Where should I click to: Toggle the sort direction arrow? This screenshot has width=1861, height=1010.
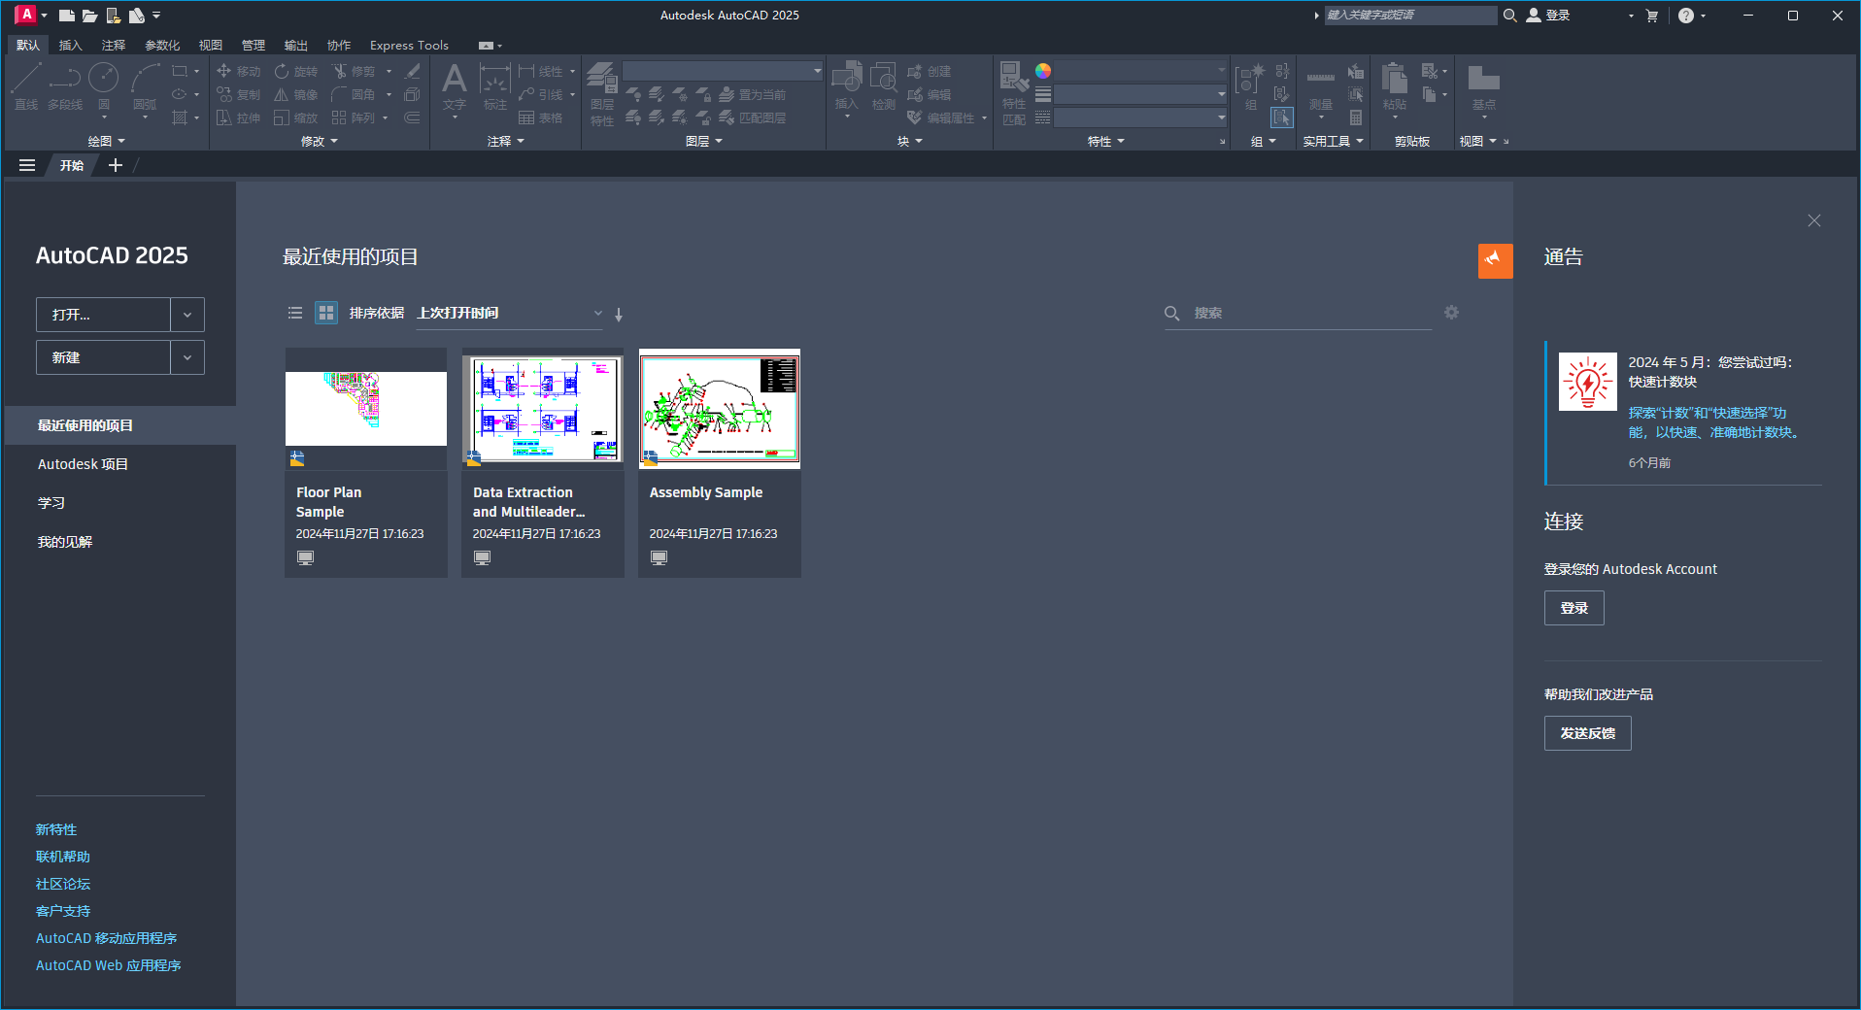618,315
